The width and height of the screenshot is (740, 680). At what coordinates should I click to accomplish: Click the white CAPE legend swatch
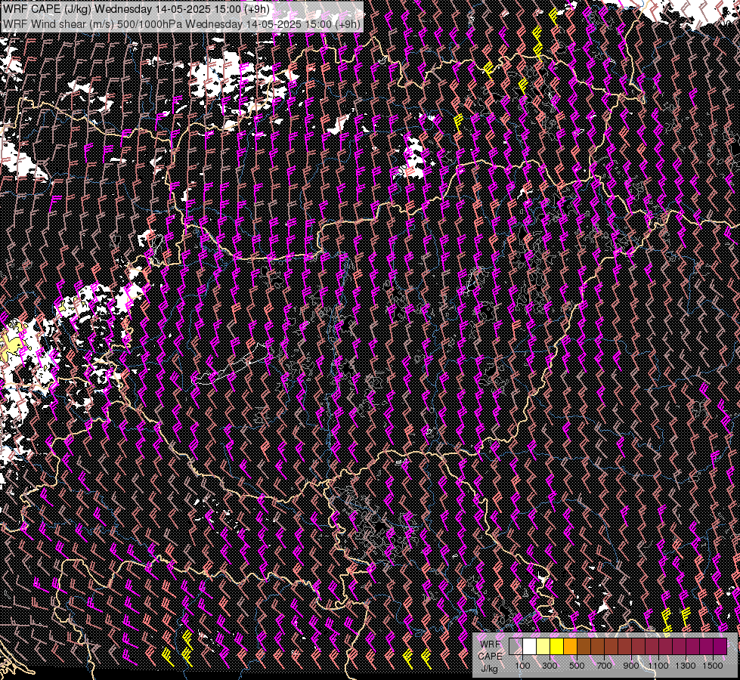(x=530, y=647)
